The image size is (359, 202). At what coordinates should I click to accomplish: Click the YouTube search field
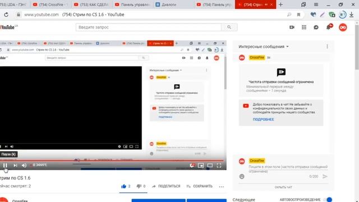coord(149,27)
